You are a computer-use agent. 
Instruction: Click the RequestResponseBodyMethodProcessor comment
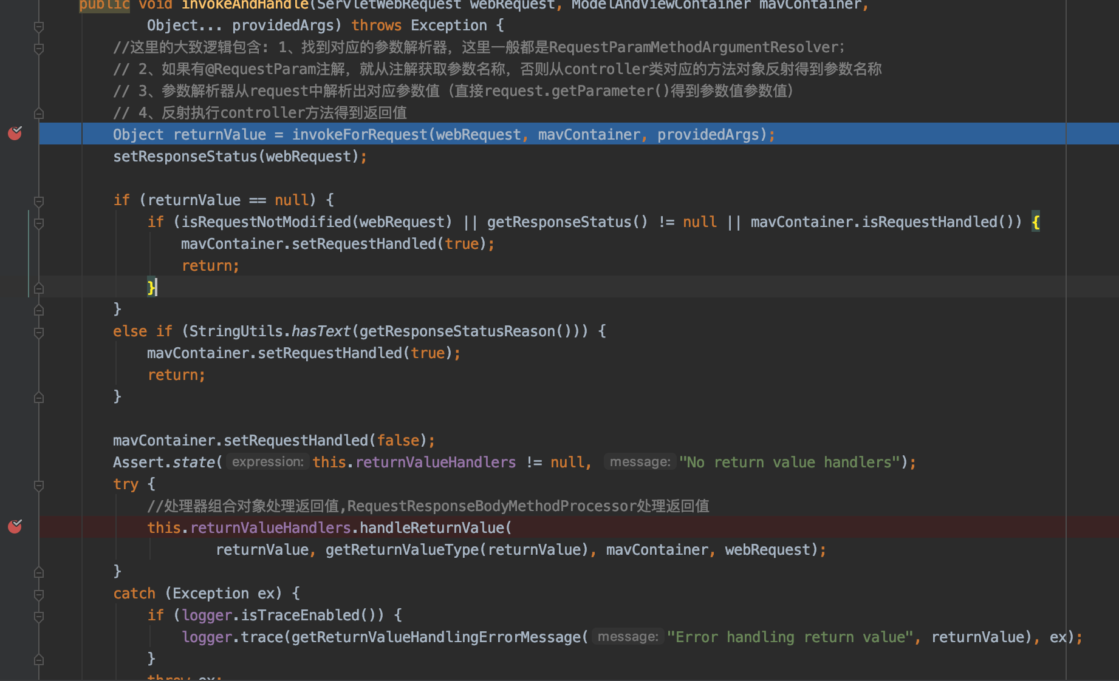(x=491, y=506)
